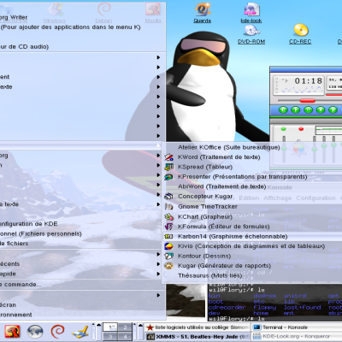Switch to virtual desktop 4 in pager
Viewport: 342px width, 342px height.
point(125,336)
